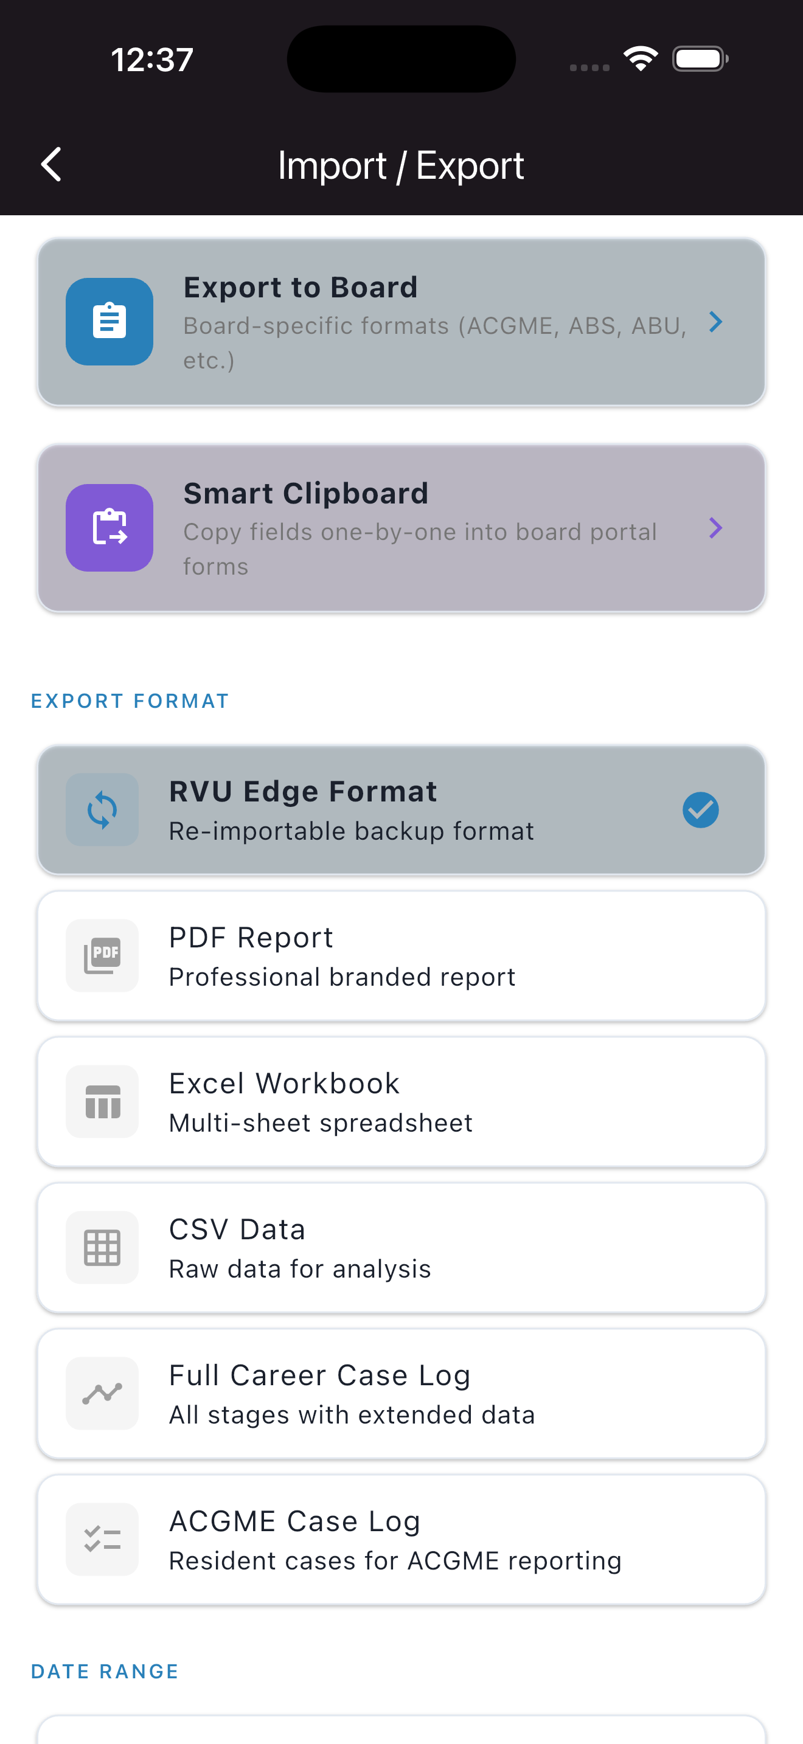Tap the PDF Report file icon
The width and height of the screenshot is (803, 1744).
[x=102, y=955]
